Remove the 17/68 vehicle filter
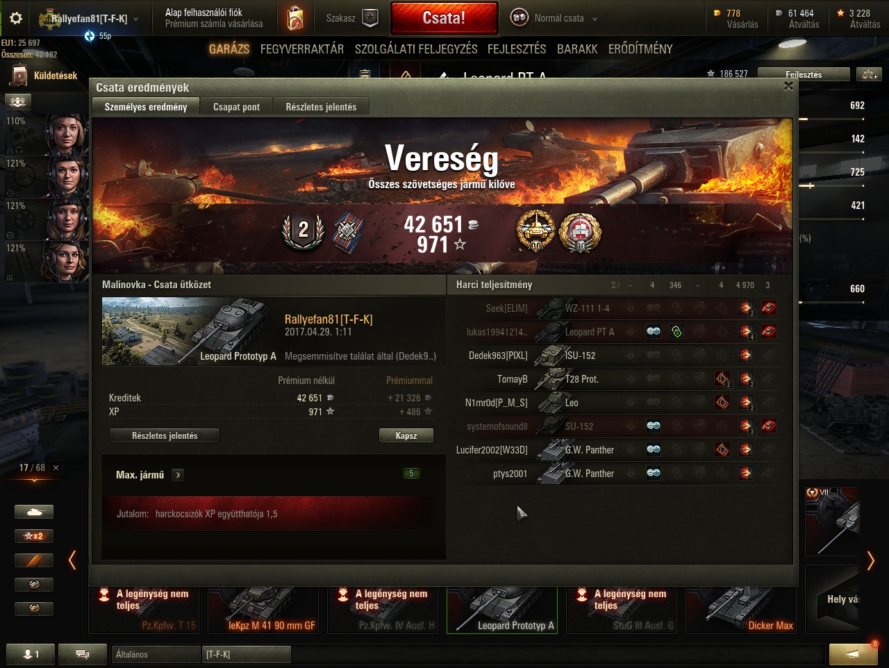 [x=56, y=467]
